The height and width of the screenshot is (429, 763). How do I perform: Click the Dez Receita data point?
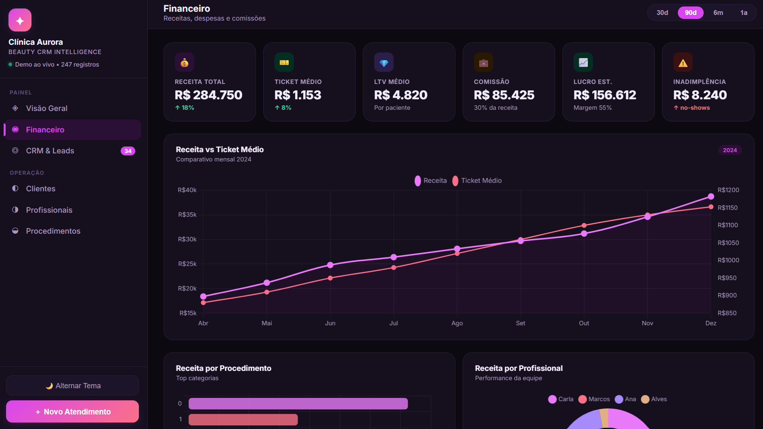click(711, 197)
